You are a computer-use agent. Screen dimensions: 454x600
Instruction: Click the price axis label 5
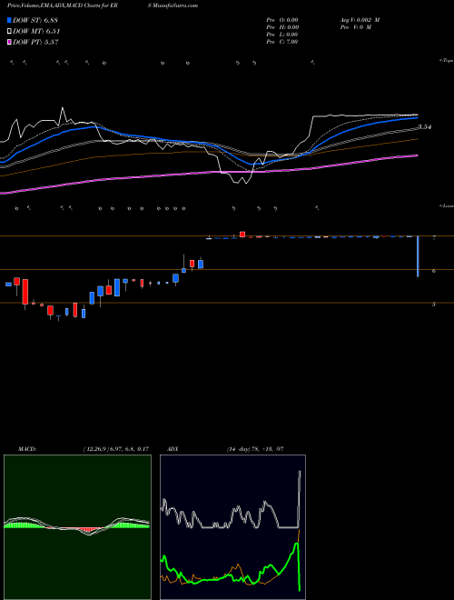pyautogui.click(x=434, y=305)
